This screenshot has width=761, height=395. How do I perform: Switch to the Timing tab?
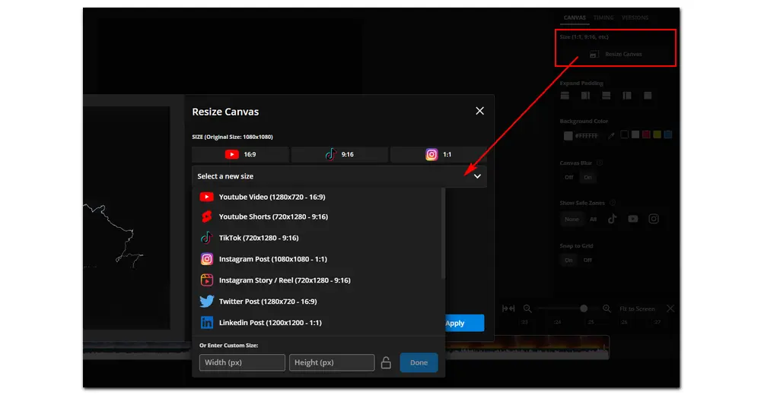coord(603,17)
